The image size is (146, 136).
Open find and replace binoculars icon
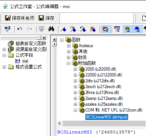(51, 29)
